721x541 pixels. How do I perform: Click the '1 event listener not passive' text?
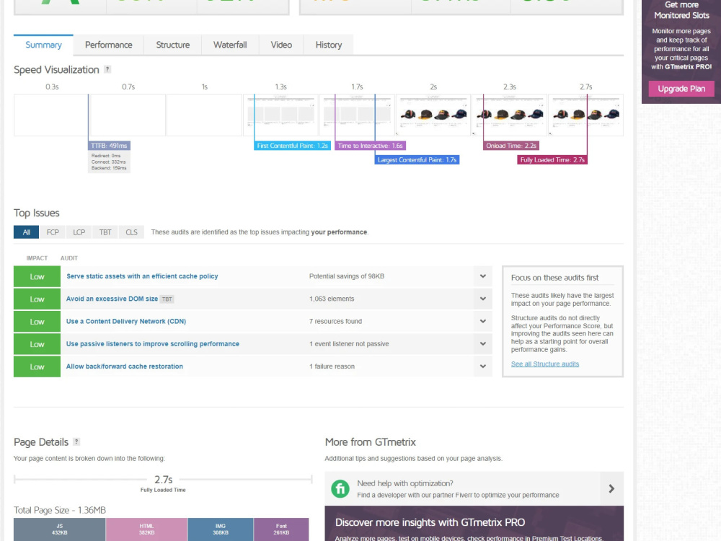coord(349,344)
